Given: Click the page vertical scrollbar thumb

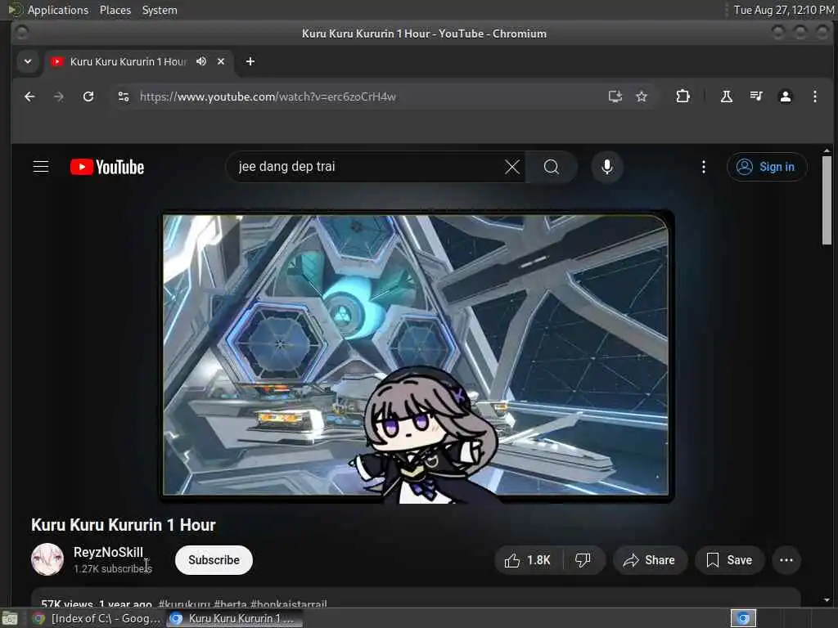Looking at the screenshot, I should tap(827, 200).
